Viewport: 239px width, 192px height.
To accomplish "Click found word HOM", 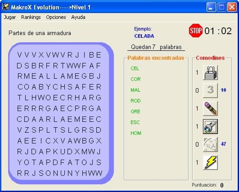I will [136, 133].
